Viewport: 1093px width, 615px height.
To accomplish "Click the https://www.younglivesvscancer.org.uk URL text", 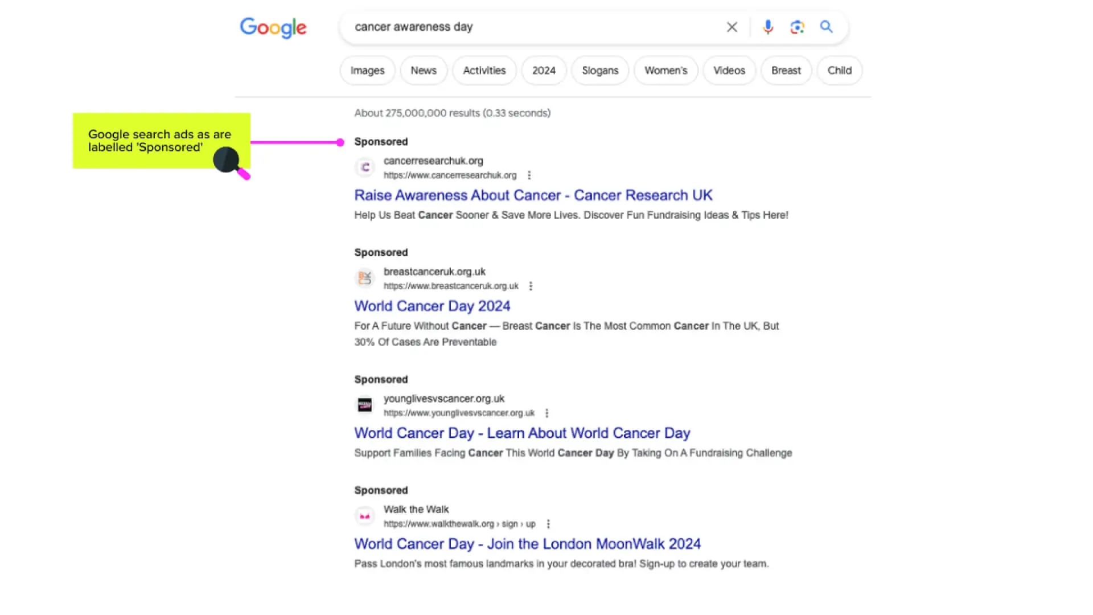I will point(459,413).
